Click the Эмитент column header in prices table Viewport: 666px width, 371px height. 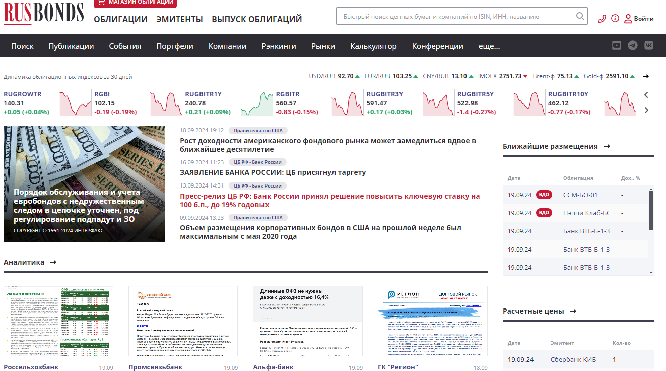562,343
